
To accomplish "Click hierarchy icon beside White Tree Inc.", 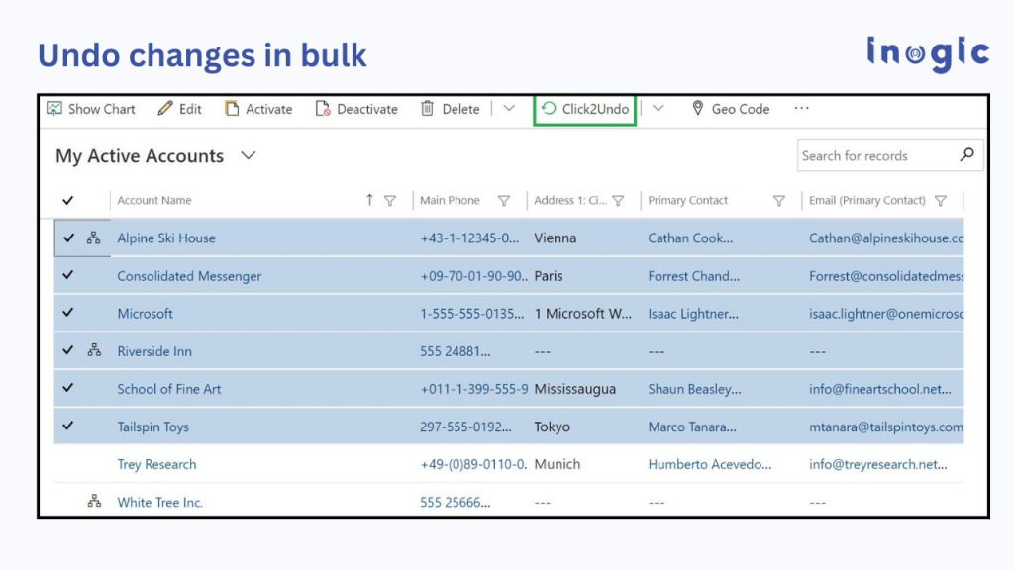I will 94,502.
